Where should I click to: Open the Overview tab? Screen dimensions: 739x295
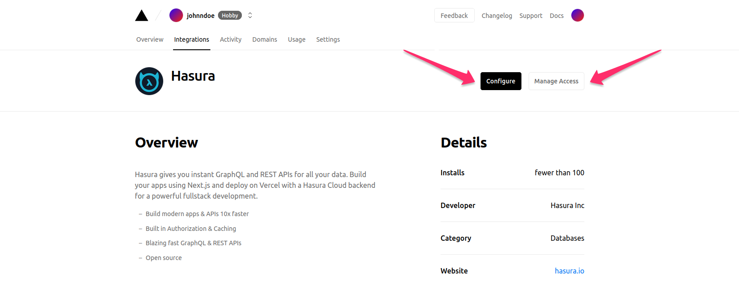click(x=150, y=39)
